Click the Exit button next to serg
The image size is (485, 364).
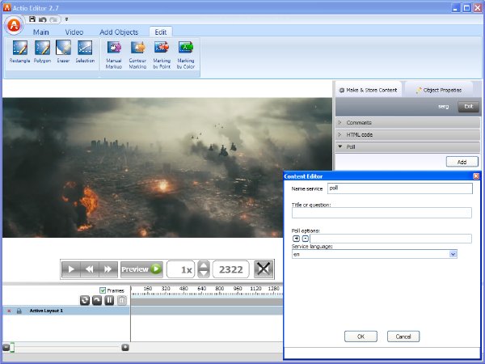click(x=468, y=107)
